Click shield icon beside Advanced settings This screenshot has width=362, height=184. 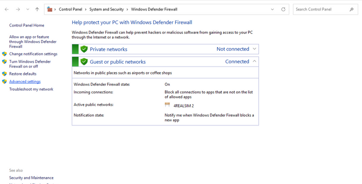[4, 81]
